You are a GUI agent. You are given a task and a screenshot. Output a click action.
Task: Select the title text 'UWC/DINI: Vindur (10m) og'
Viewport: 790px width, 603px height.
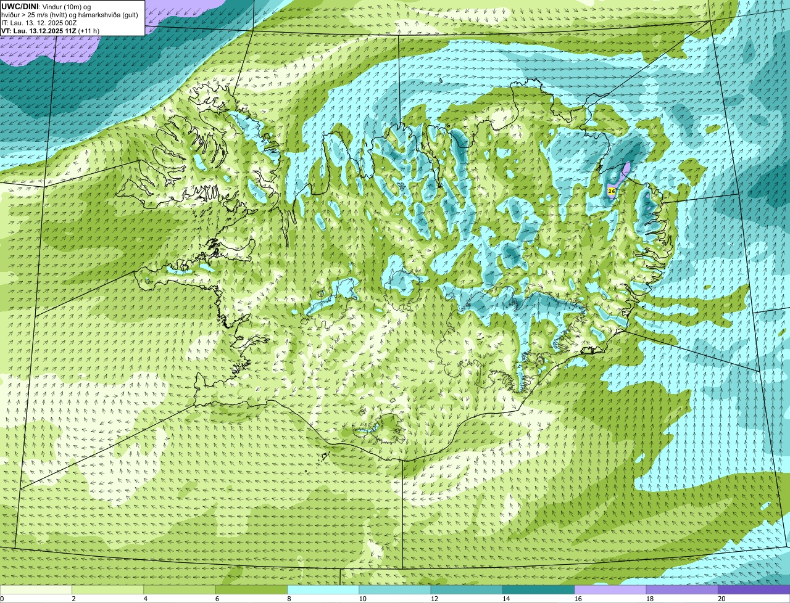(x=46, y=7)
